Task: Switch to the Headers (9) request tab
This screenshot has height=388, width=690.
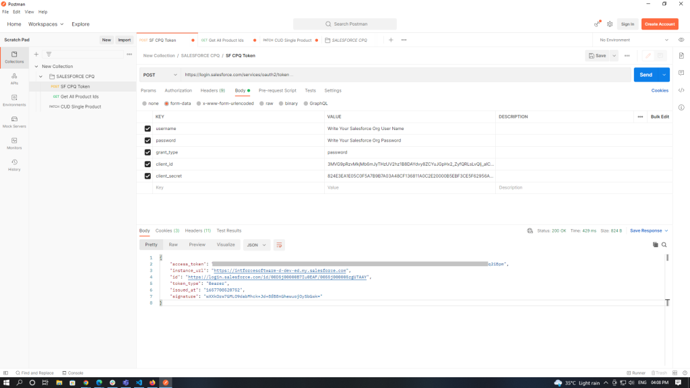Action: [212, 91]
